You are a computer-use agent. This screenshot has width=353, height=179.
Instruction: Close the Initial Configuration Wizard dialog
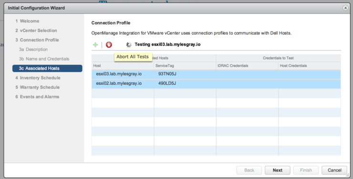(345, 8)
